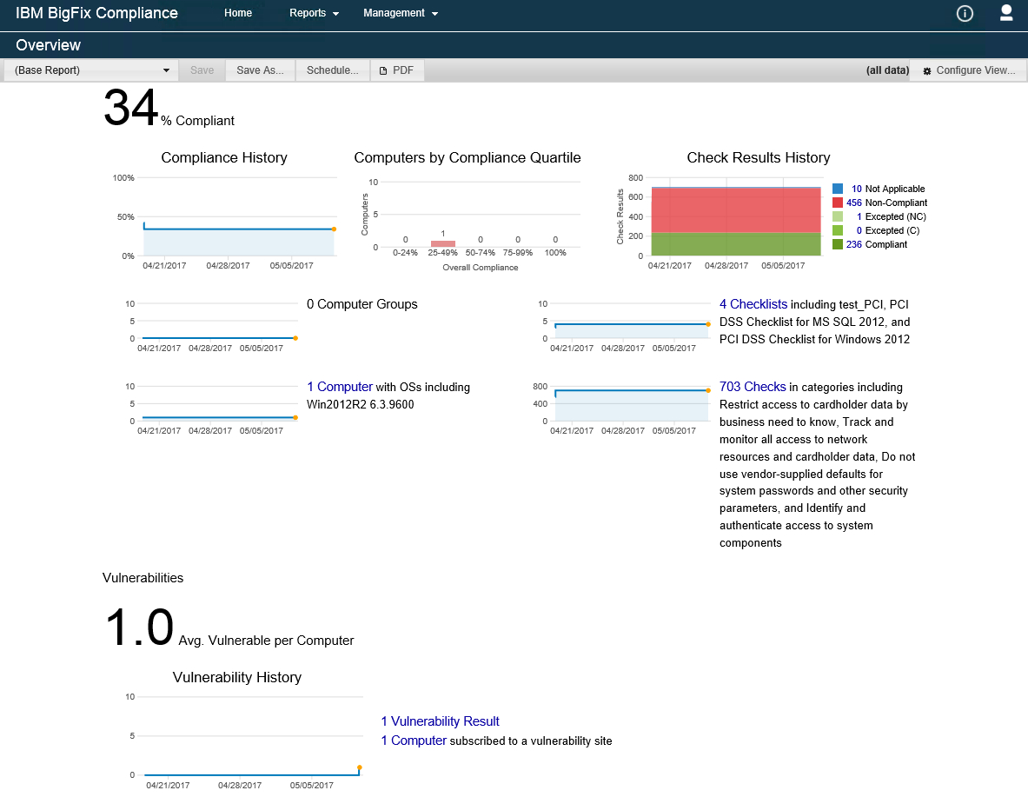Go to the Home menu item
Image resolution: width=1028 pixels, height=797 pixels.
238,13
